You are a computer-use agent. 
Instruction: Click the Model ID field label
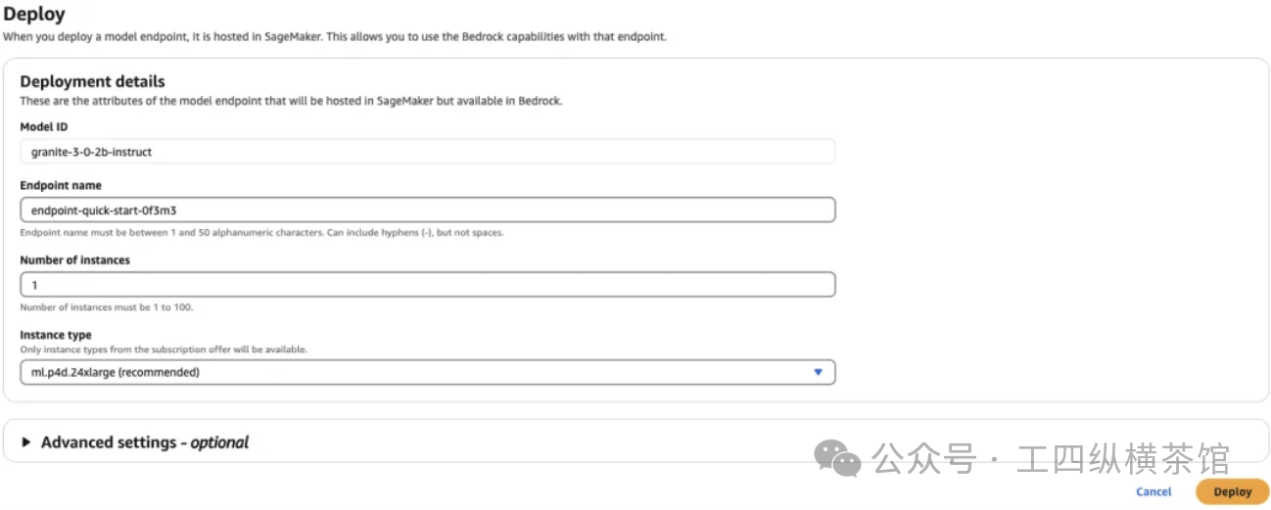pos(44,127)
